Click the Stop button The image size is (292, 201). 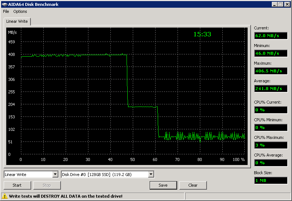(x=47, y=185)
